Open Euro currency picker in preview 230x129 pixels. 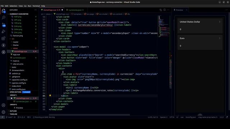pos(200,38)
